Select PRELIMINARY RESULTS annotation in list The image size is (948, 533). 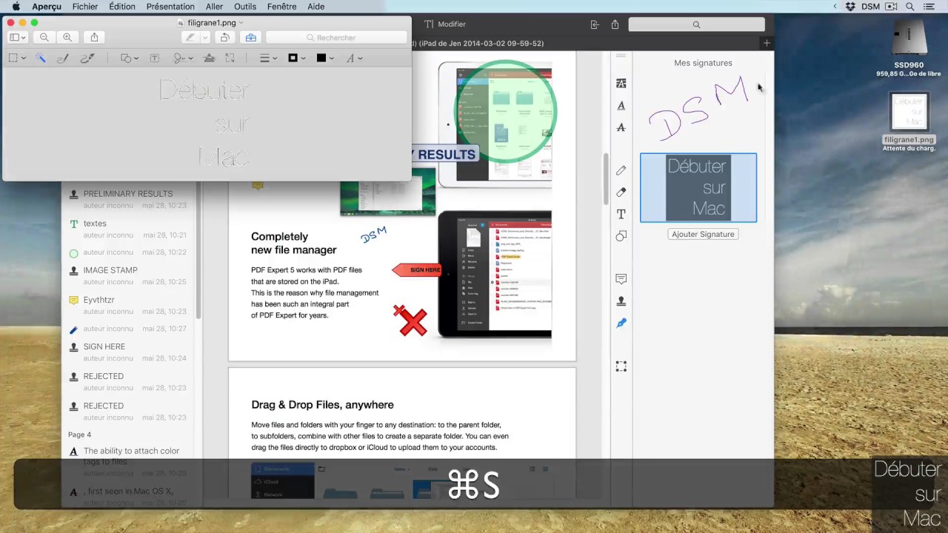[x=128, y=199]
